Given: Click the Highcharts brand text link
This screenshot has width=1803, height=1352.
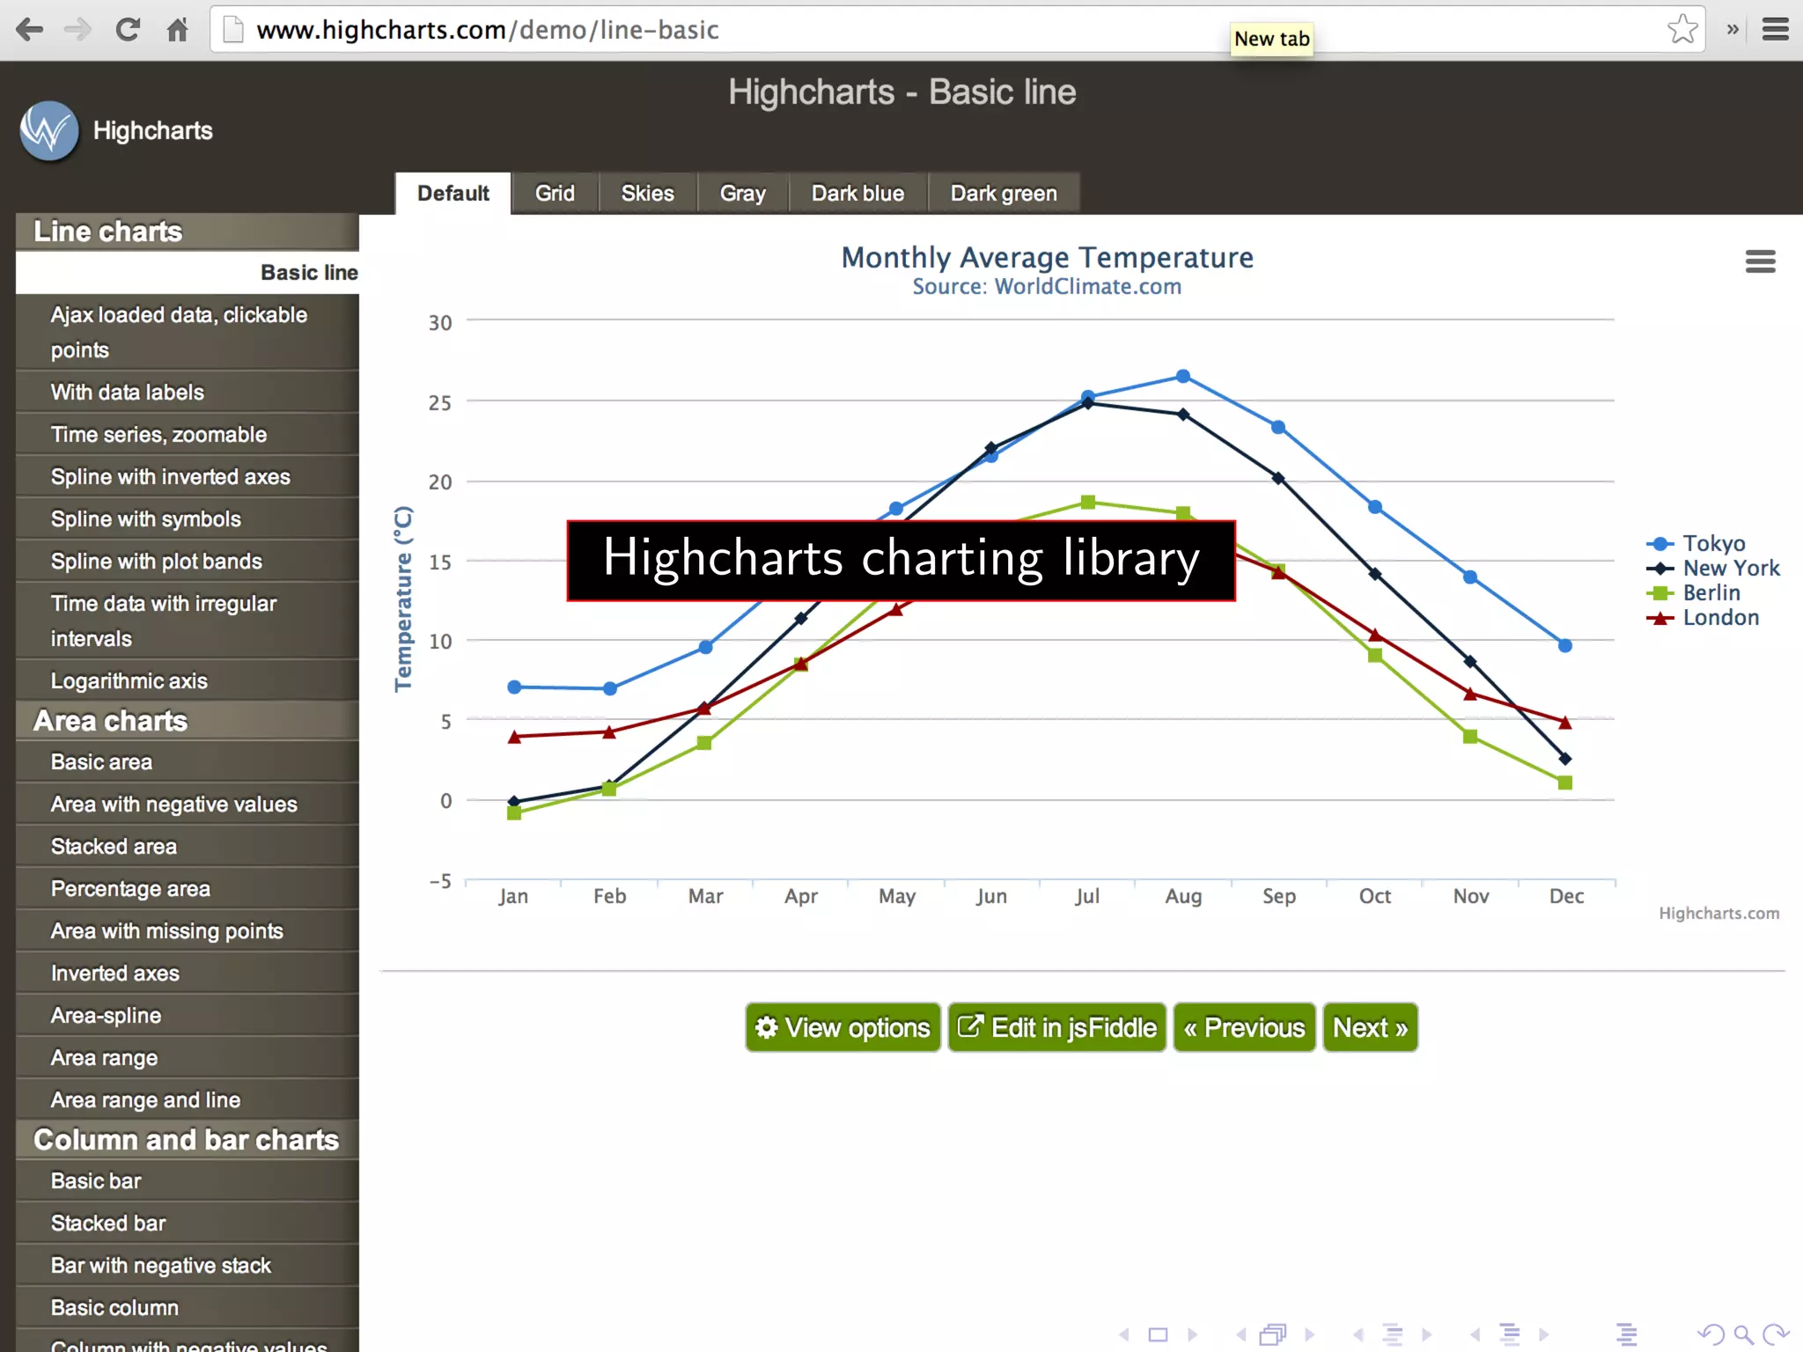Looking at the screenshot, I should point(153,130).
